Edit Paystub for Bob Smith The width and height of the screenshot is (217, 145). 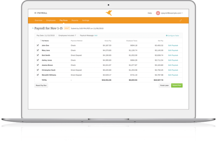point(173,55)
